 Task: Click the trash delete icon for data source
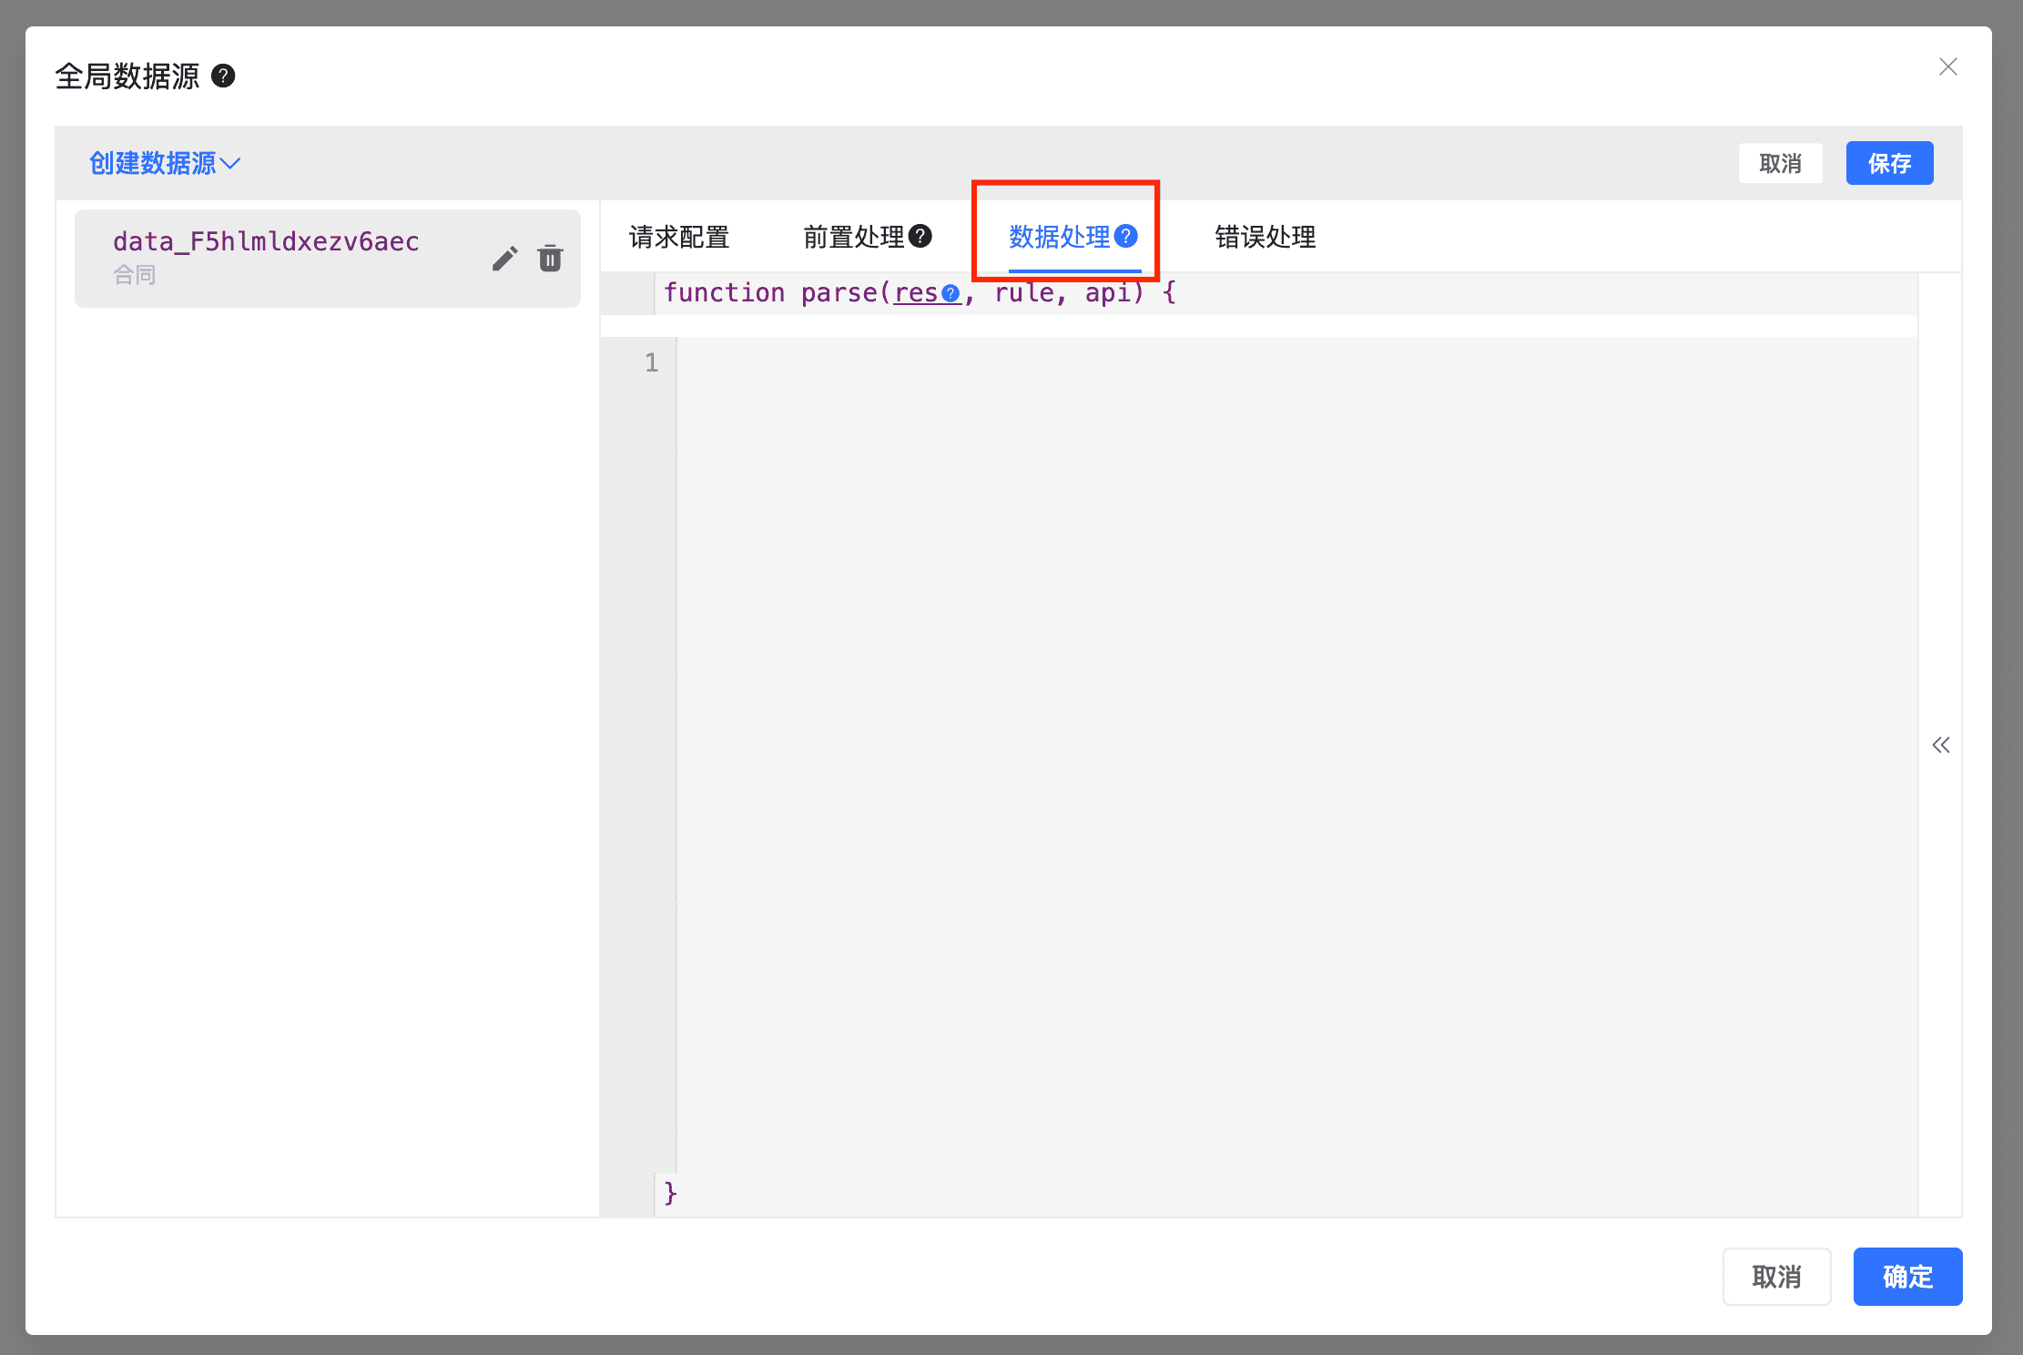click(x=550, y=259)
